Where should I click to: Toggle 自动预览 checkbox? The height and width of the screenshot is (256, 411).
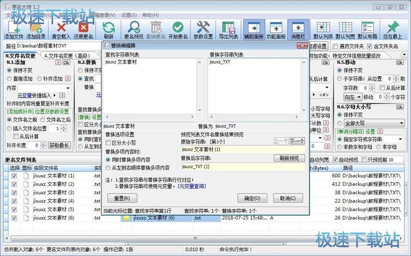tap(335, 160)
